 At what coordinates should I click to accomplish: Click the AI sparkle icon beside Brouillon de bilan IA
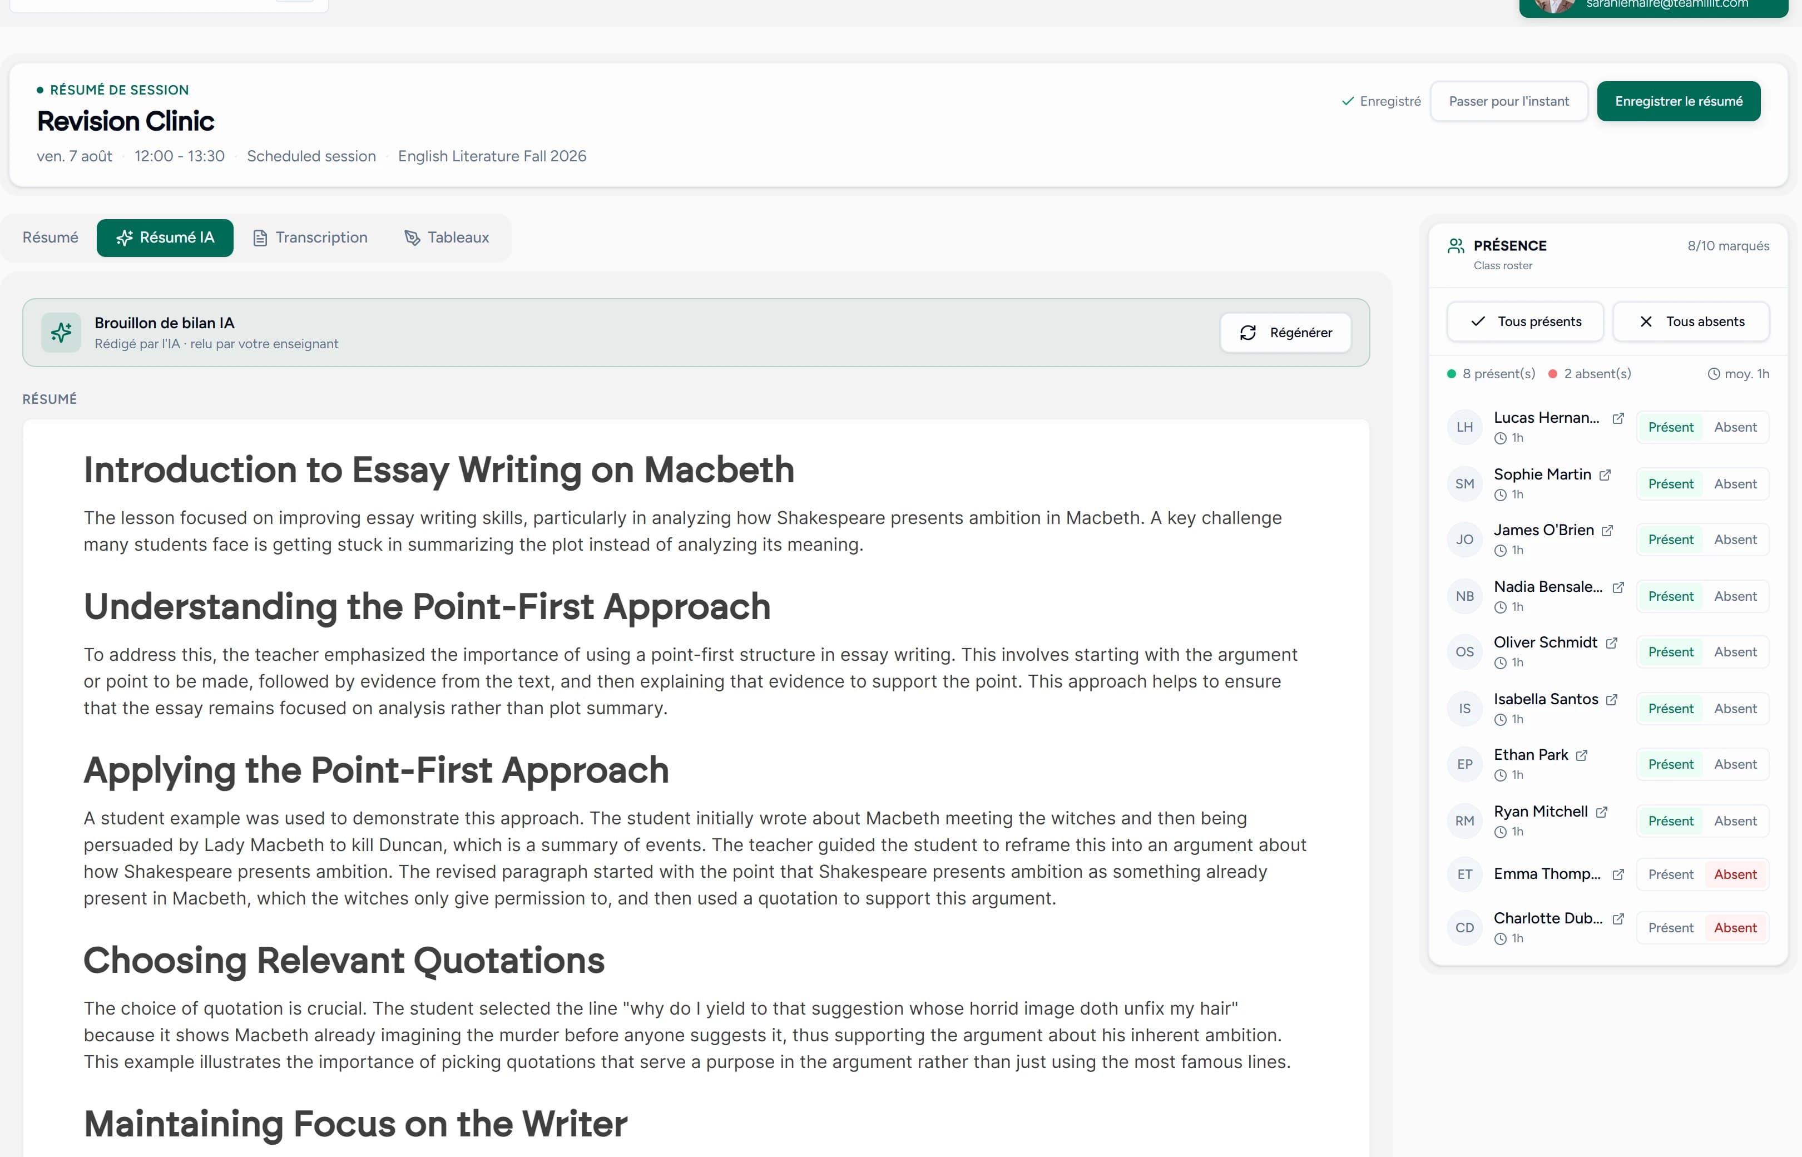61,333
